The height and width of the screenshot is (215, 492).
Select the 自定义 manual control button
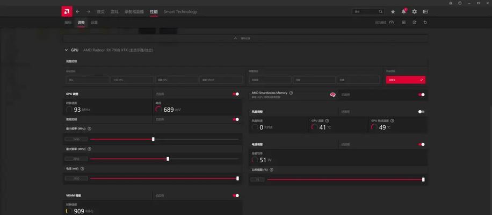pyautogui.click(x=406, y=80)
